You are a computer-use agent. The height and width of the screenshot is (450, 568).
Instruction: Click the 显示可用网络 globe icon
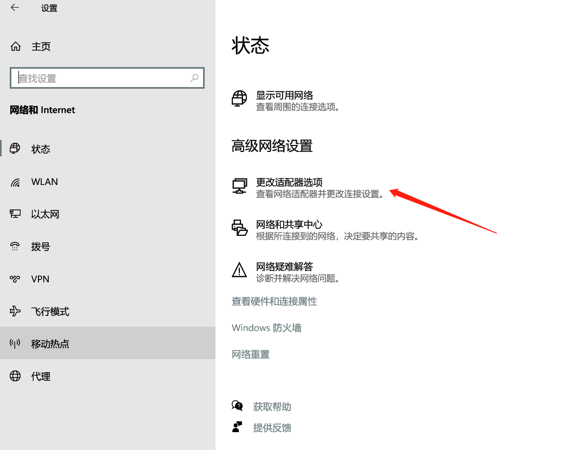click(x=239, y=98)
